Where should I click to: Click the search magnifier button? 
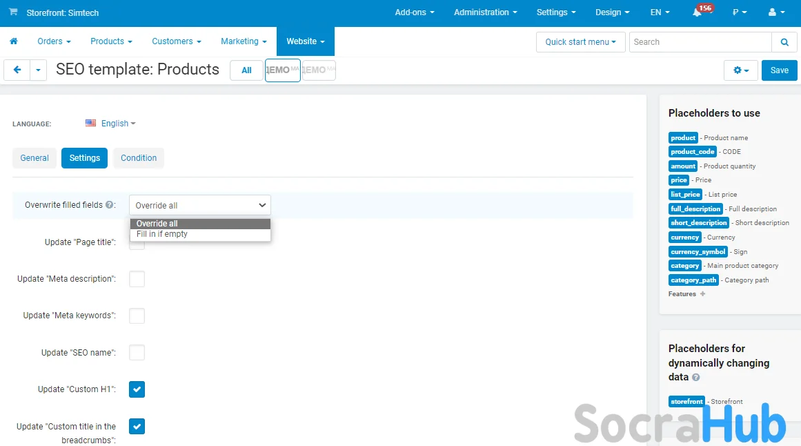coord(784,42)
